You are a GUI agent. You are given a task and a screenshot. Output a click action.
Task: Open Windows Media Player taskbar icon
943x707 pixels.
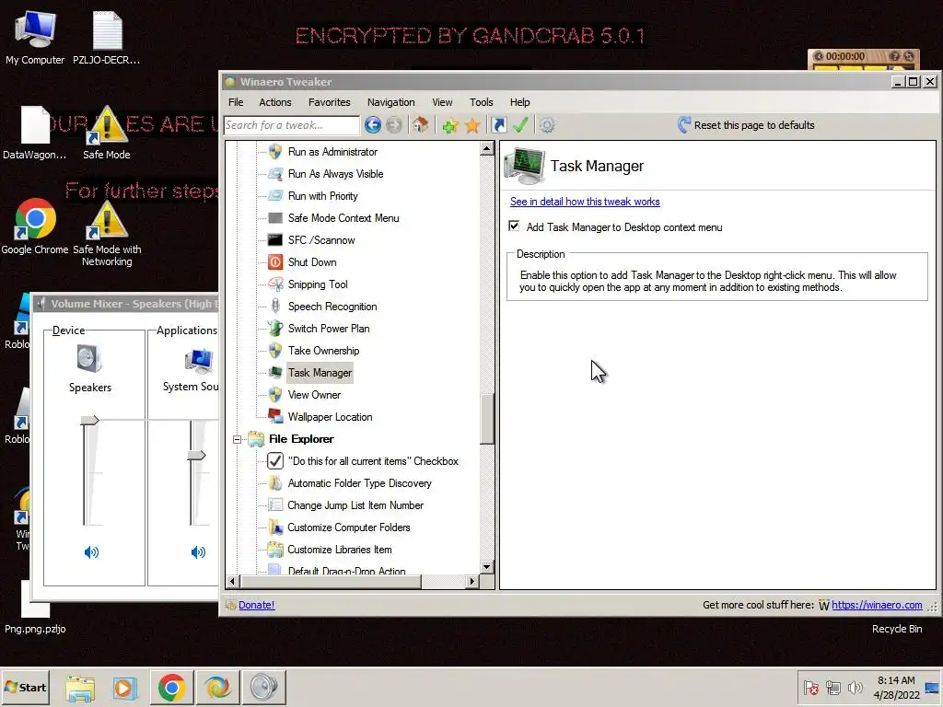(125, 687)
